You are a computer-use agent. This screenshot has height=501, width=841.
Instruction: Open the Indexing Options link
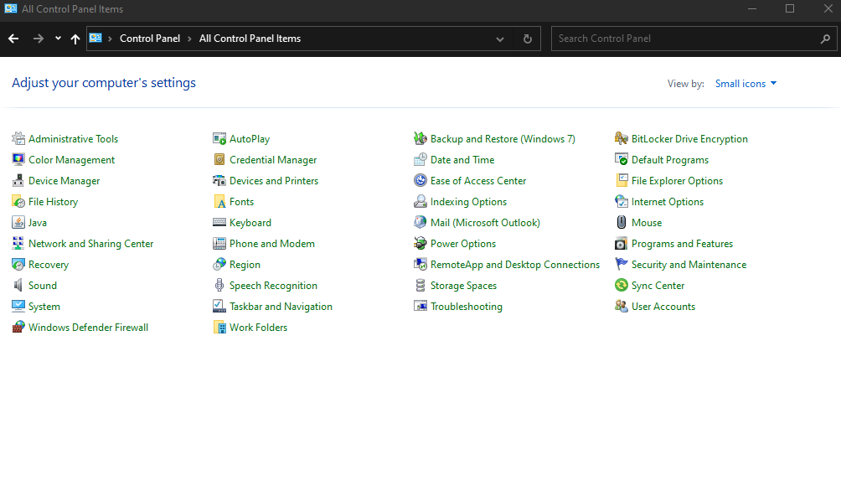(468, 202)
